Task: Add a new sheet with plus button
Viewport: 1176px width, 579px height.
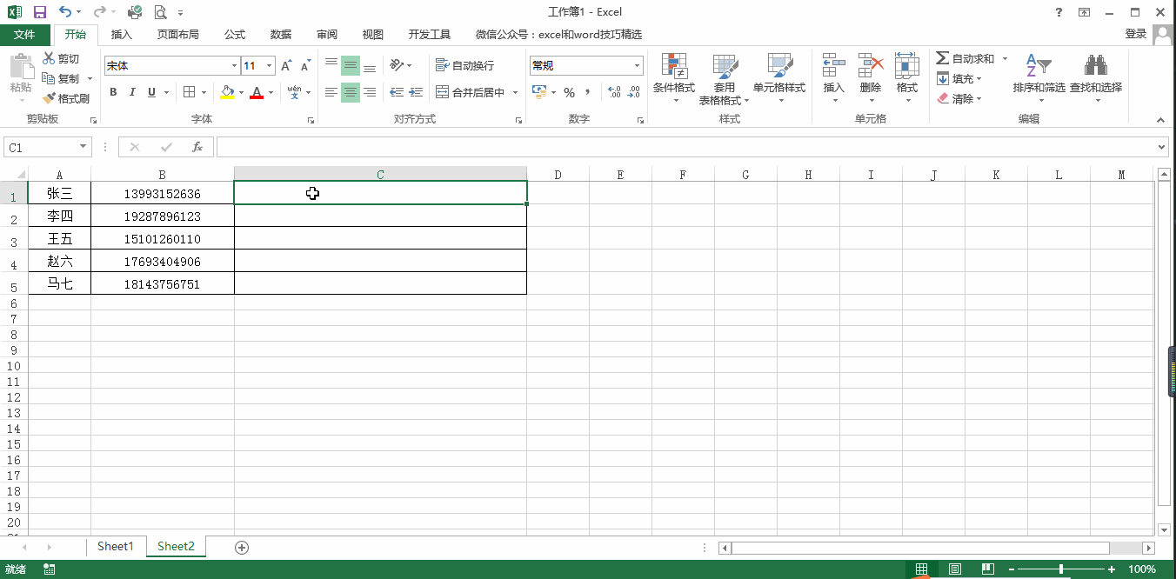Action: (242, 547)
